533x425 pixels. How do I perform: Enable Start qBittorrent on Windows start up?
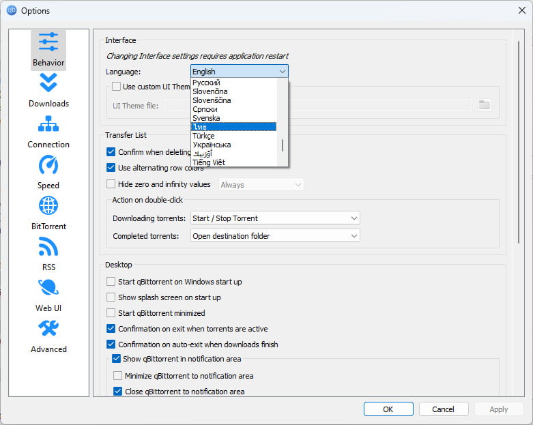pos(111,281)
